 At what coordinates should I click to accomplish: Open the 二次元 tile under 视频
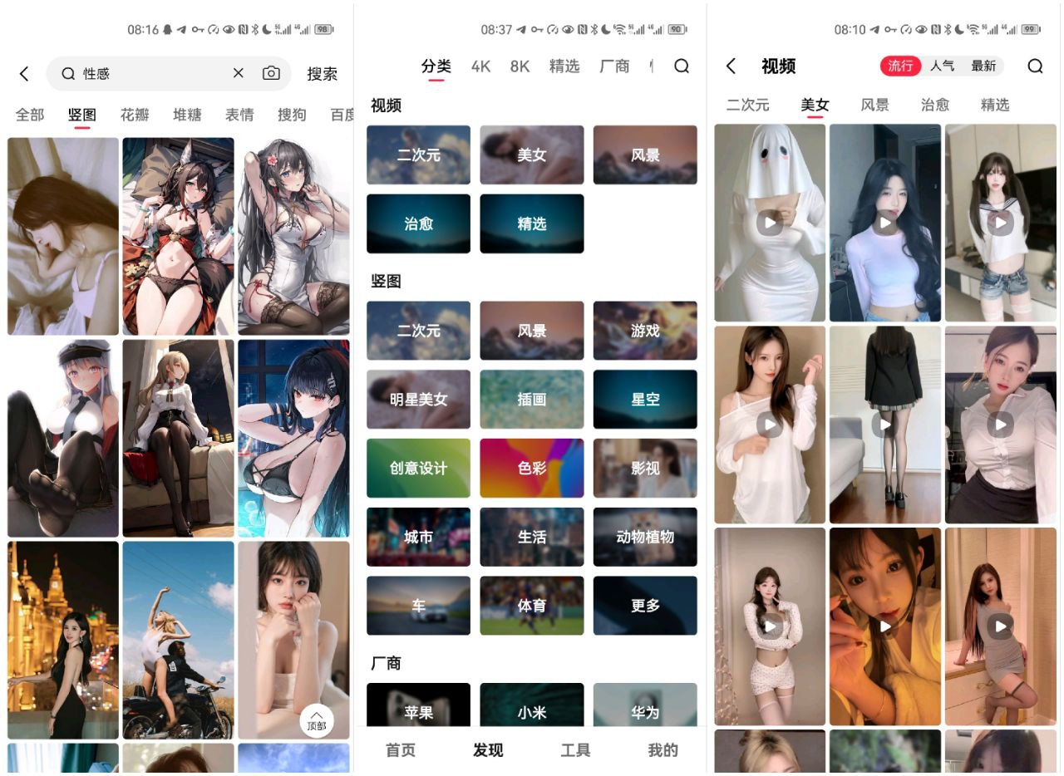[x=419, y=155]
